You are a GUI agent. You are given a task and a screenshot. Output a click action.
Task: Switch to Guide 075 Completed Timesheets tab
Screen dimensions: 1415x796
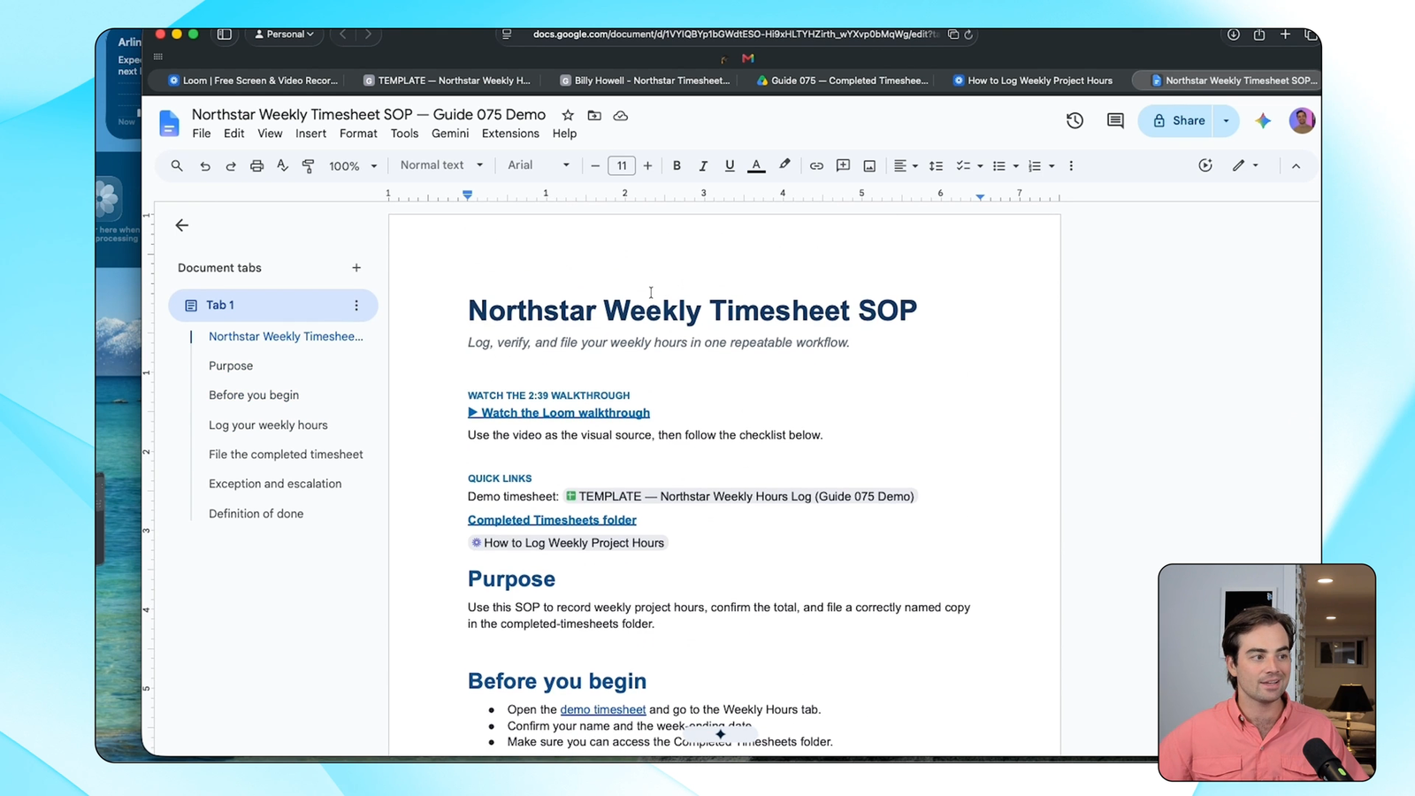tap(842, 80)
